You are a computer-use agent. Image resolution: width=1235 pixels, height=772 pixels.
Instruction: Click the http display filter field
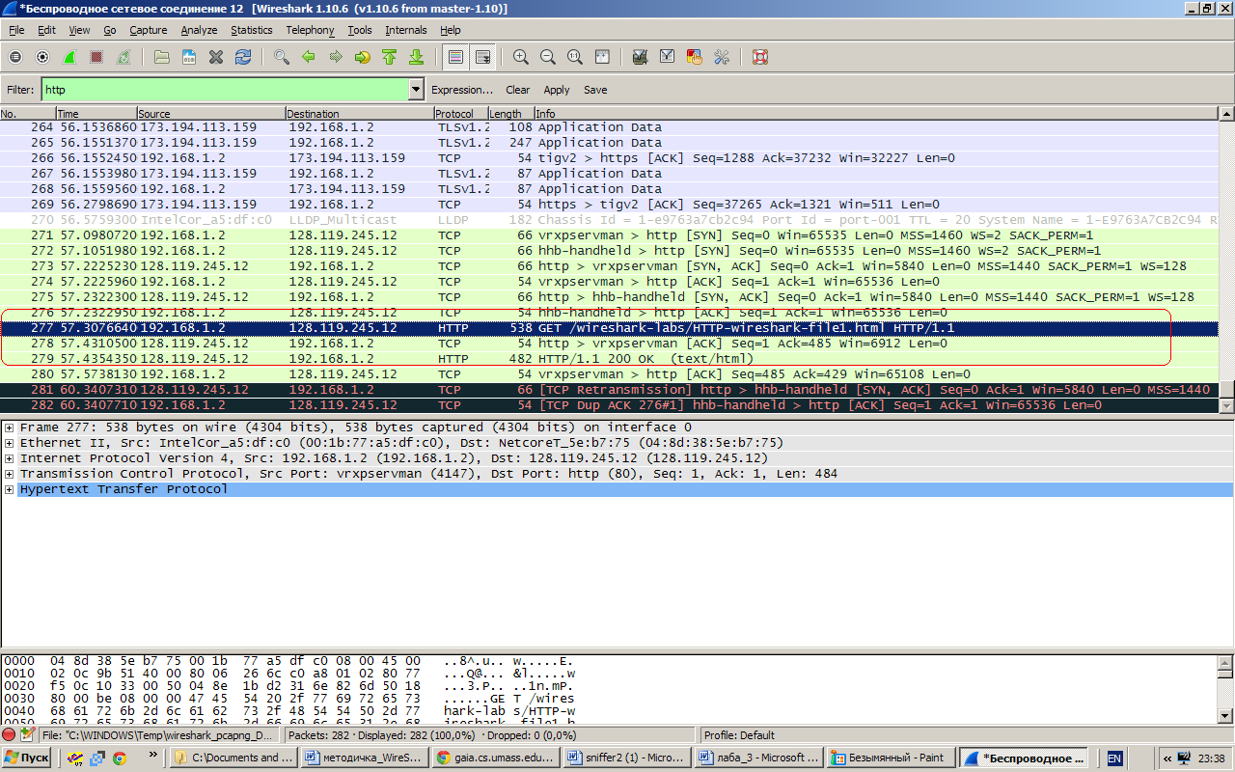(224, 90)
